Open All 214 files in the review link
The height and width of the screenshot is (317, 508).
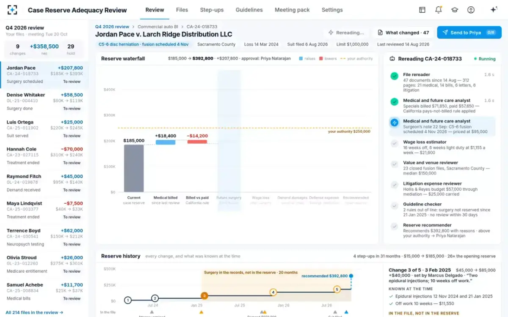(34, 312)
